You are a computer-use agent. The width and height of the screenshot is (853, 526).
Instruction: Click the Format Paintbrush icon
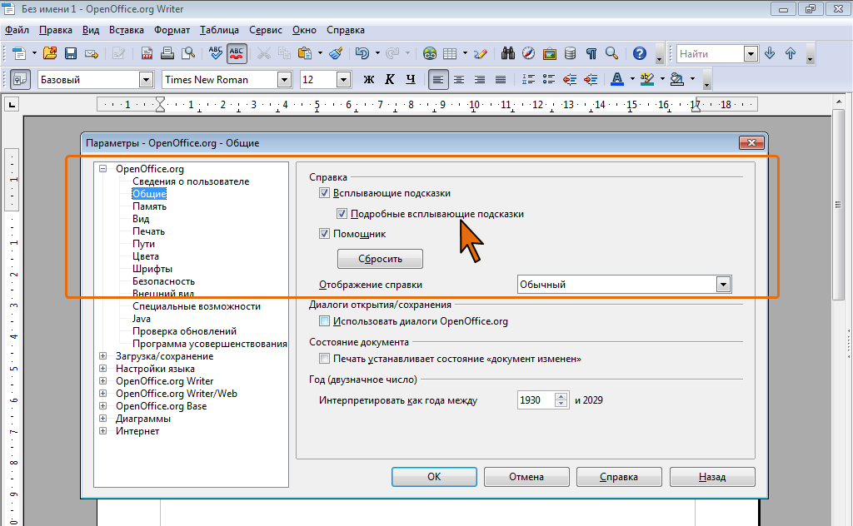[x=337, y=53]
